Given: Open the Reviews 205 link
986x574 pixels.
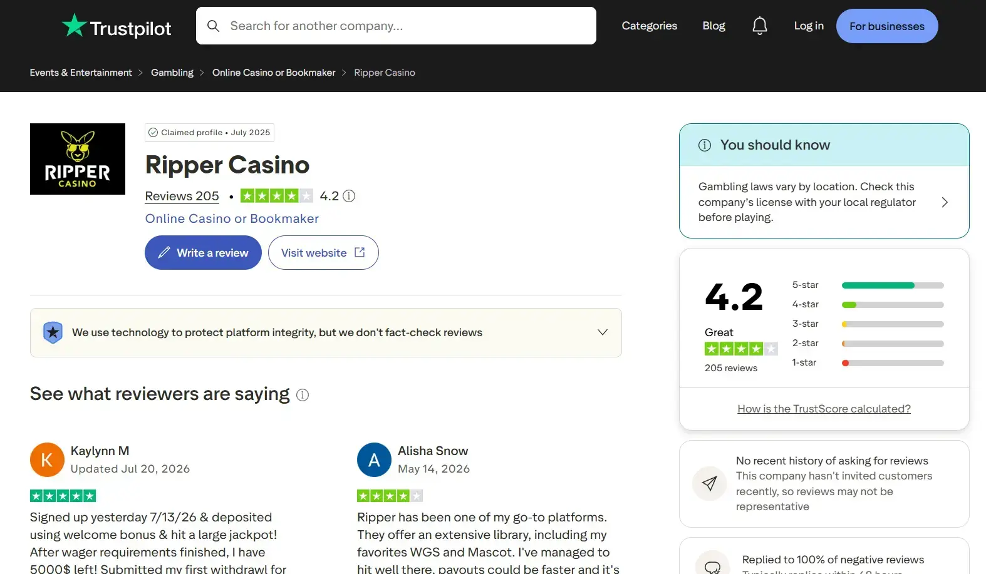Looking at the screenshot, I should pyautogui.click(x=182, y=196).
